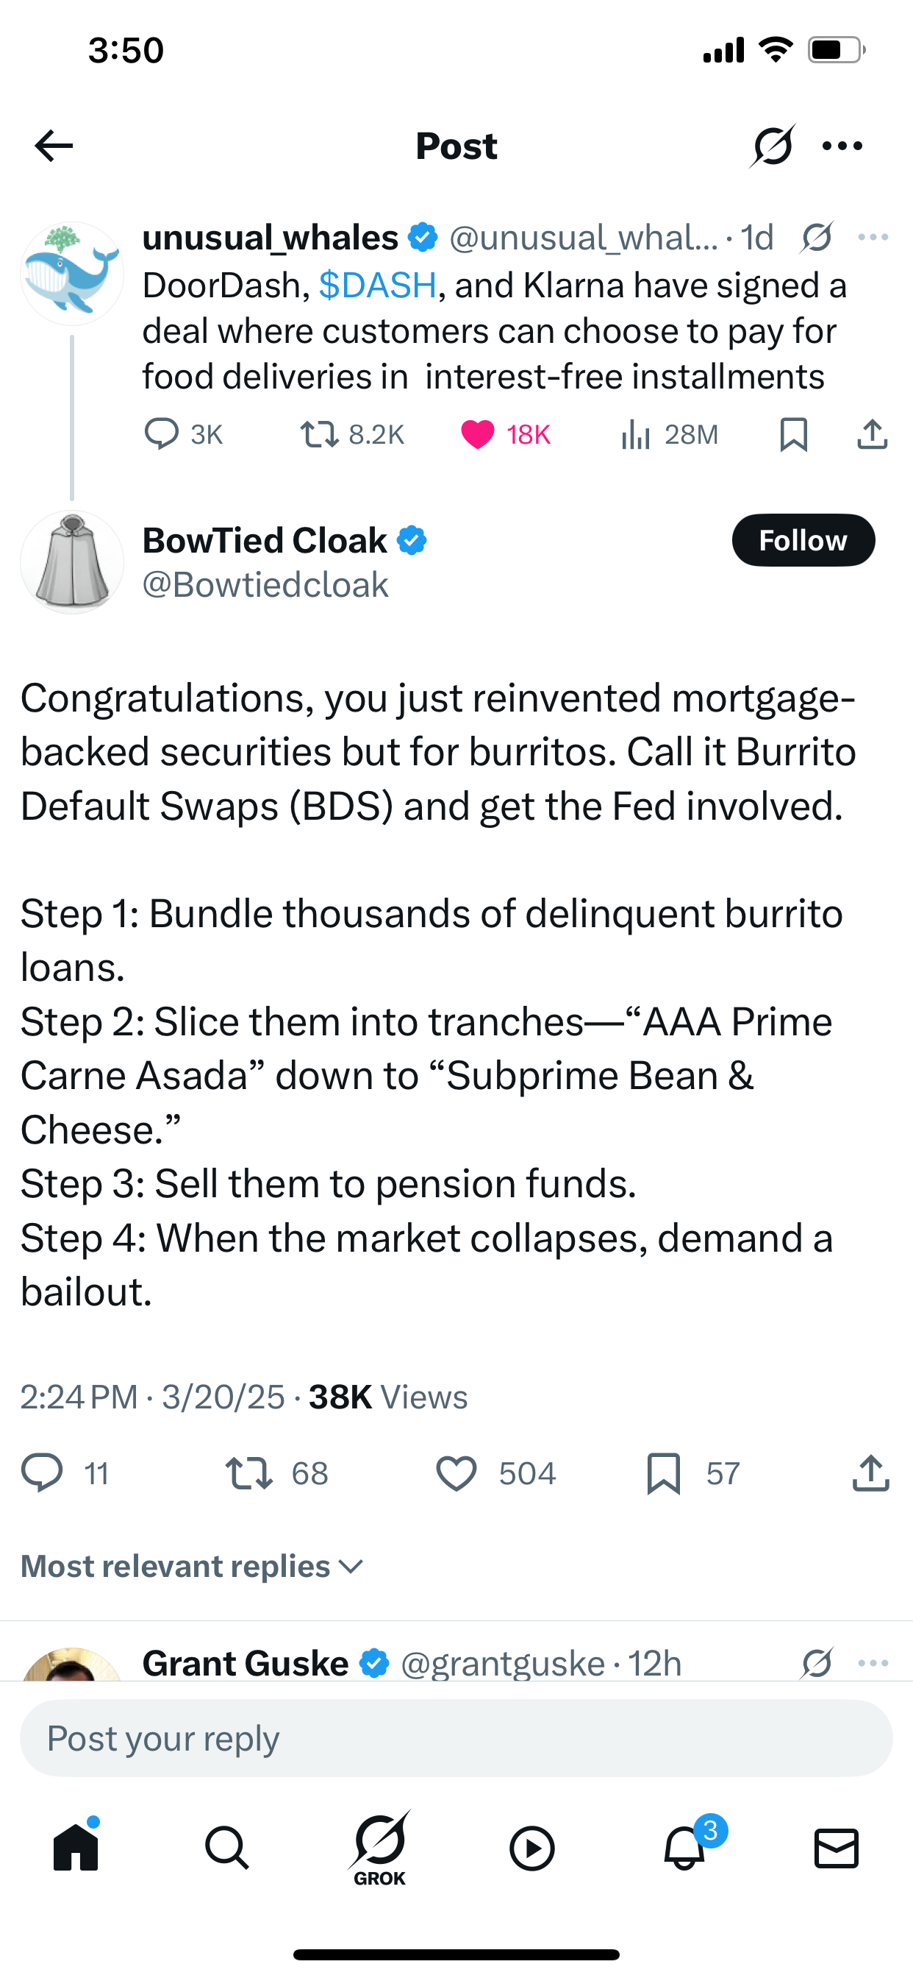The width and height of the screenshot is (913, 1978).
Task: Follow BowTied Cloak
Action: (x=803, y=541)
